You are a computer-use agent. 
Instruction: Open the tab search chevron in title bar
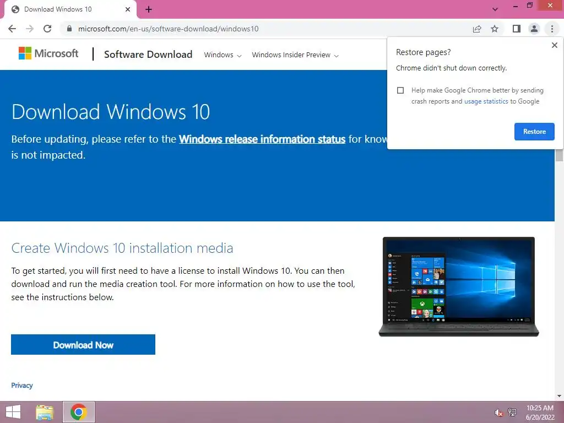click(495, 9)
